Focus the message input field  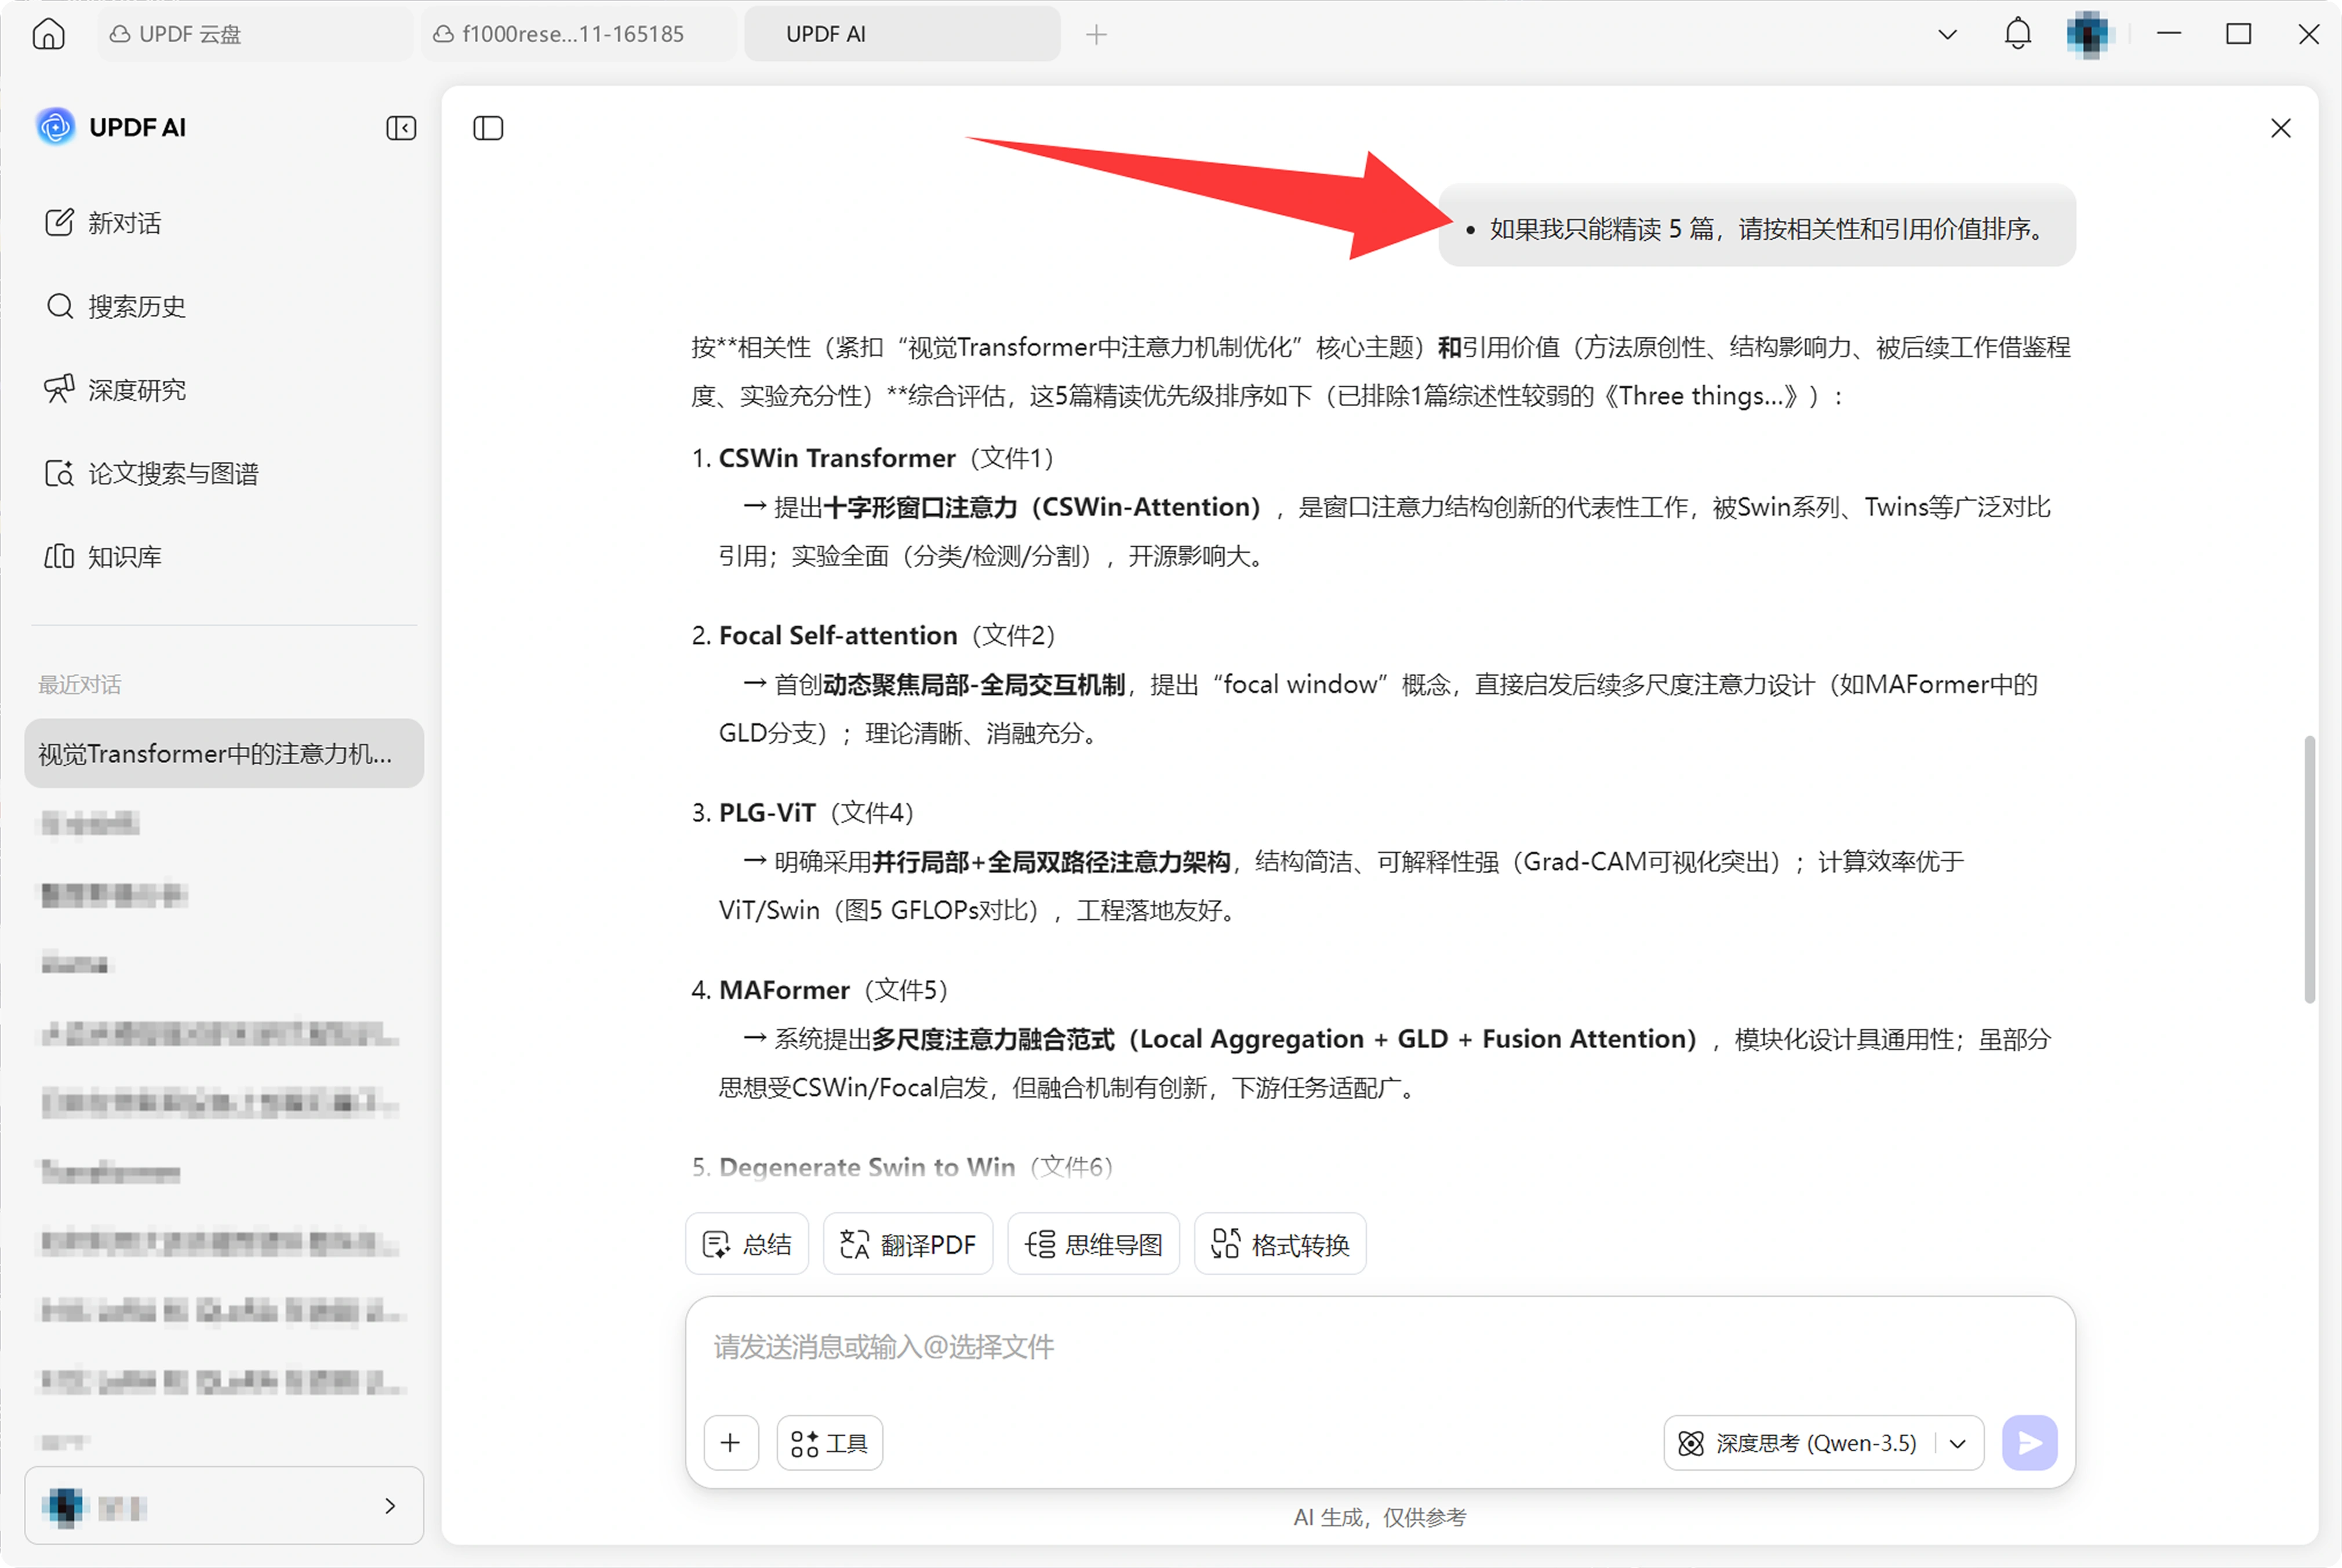click(1381, 1347)
